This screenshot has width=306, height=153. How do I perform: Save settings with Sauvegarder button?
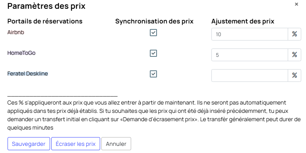(x=29, y=144)
